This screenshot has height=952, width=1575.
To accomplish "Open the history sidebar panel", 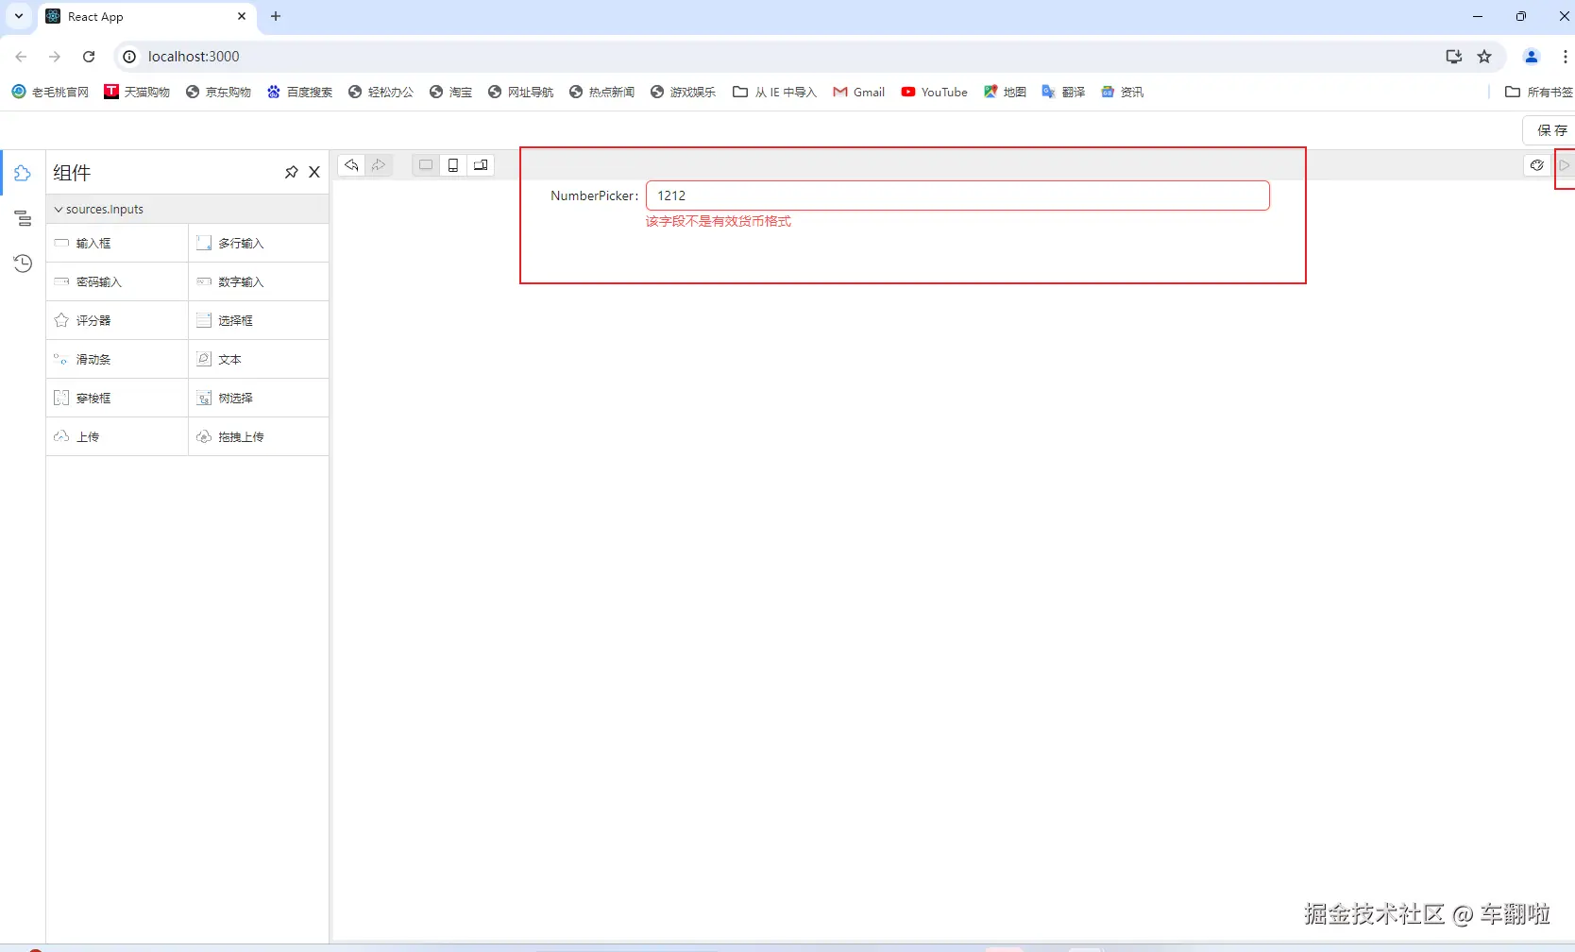I will tap(23, 263).
